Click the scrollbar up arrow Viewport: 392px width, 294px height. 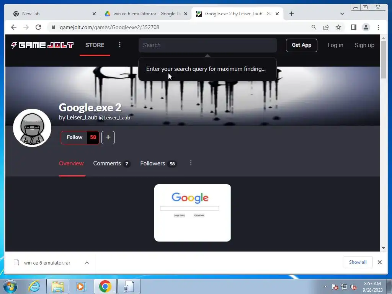383,38
